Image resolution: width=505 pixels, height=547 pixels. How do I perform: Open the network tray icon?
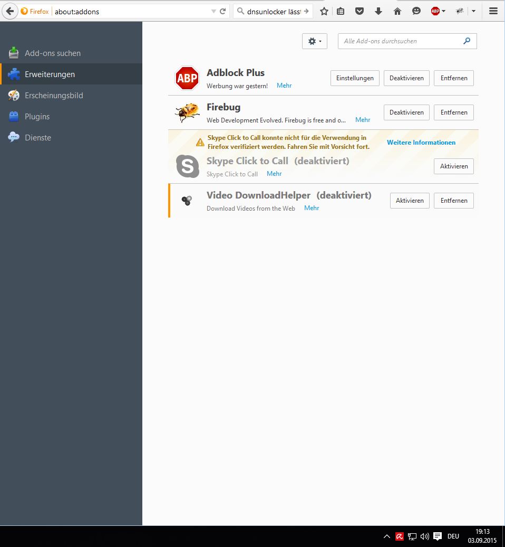click(x=412, y=536)
